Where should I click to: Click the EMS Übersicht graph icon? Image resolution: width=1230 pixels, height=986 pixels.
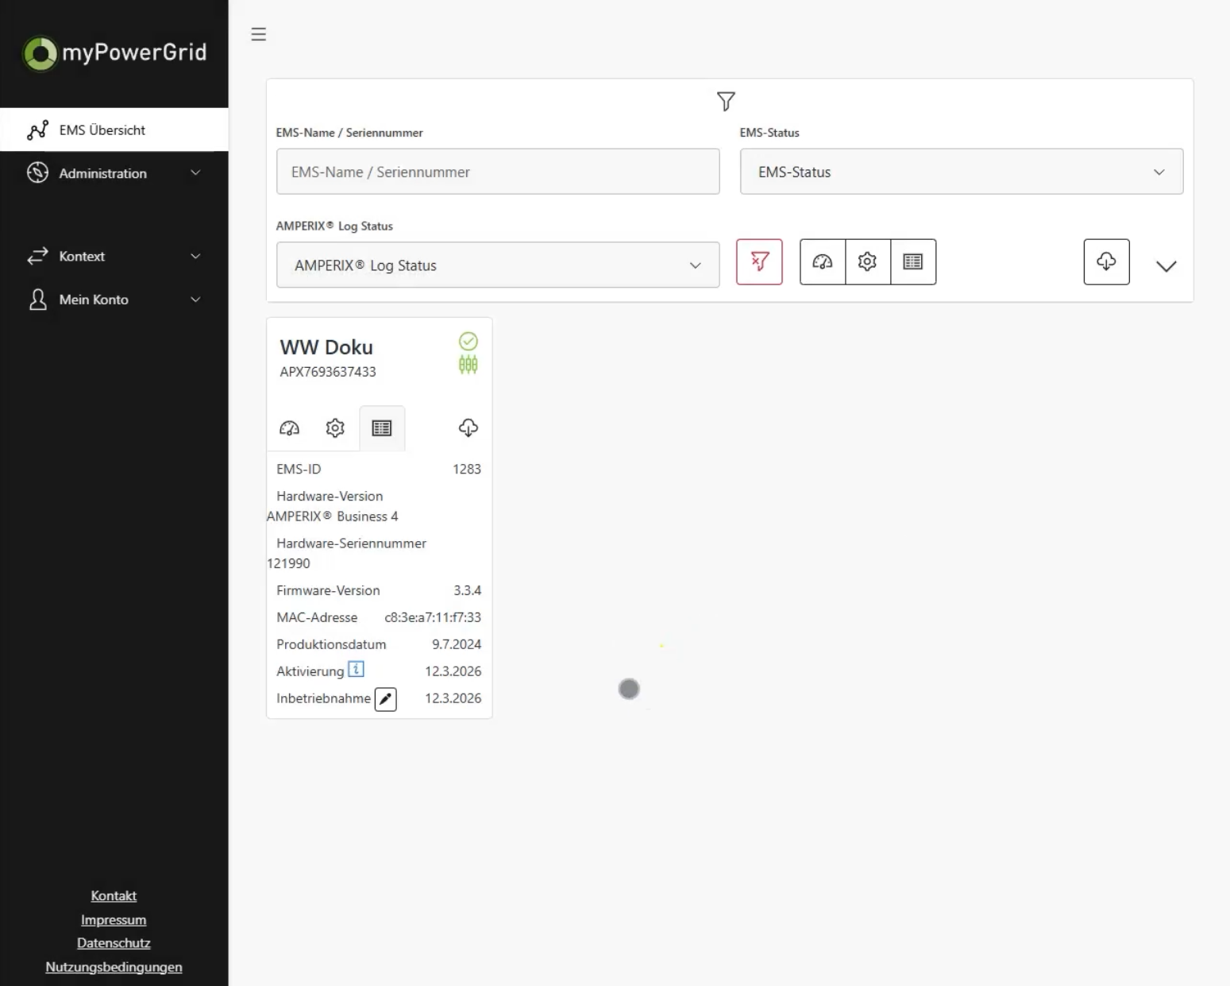click(37, 130)
